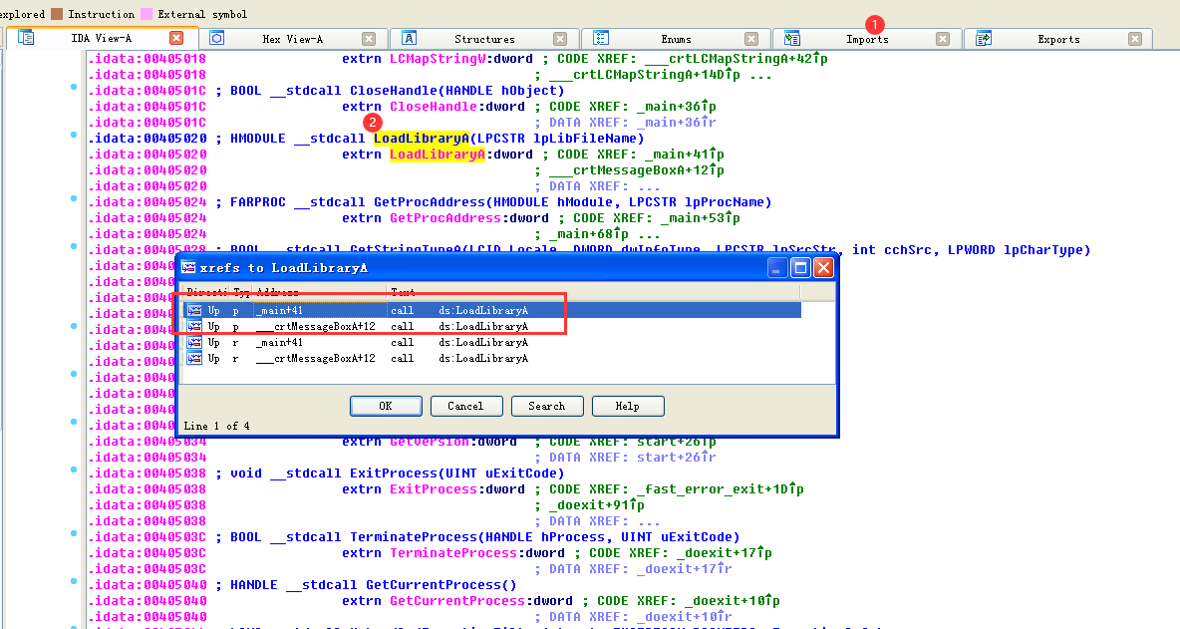Sort xrefs by the Direction column header
The height and width of the screenshot is (629, 1180).
[x=206, y=292]
